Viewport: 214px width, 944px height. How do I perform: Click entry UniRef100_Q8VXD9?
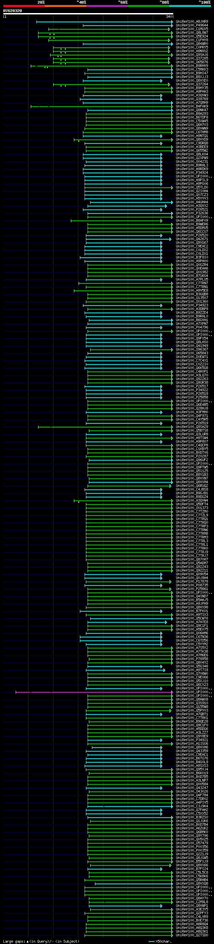click(192, 139)
